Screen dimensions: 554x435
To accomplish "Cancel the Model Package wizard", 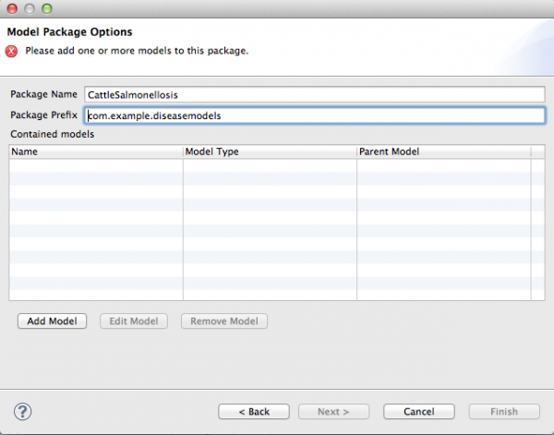I will 419,412.
